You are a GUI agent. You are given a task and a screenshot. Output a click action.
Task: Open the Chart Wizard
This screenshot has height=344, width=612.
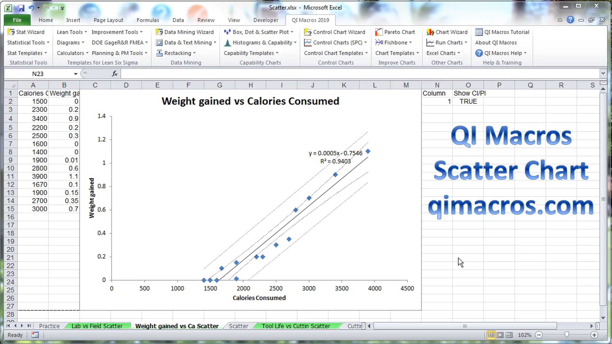(x=447, y=32)
